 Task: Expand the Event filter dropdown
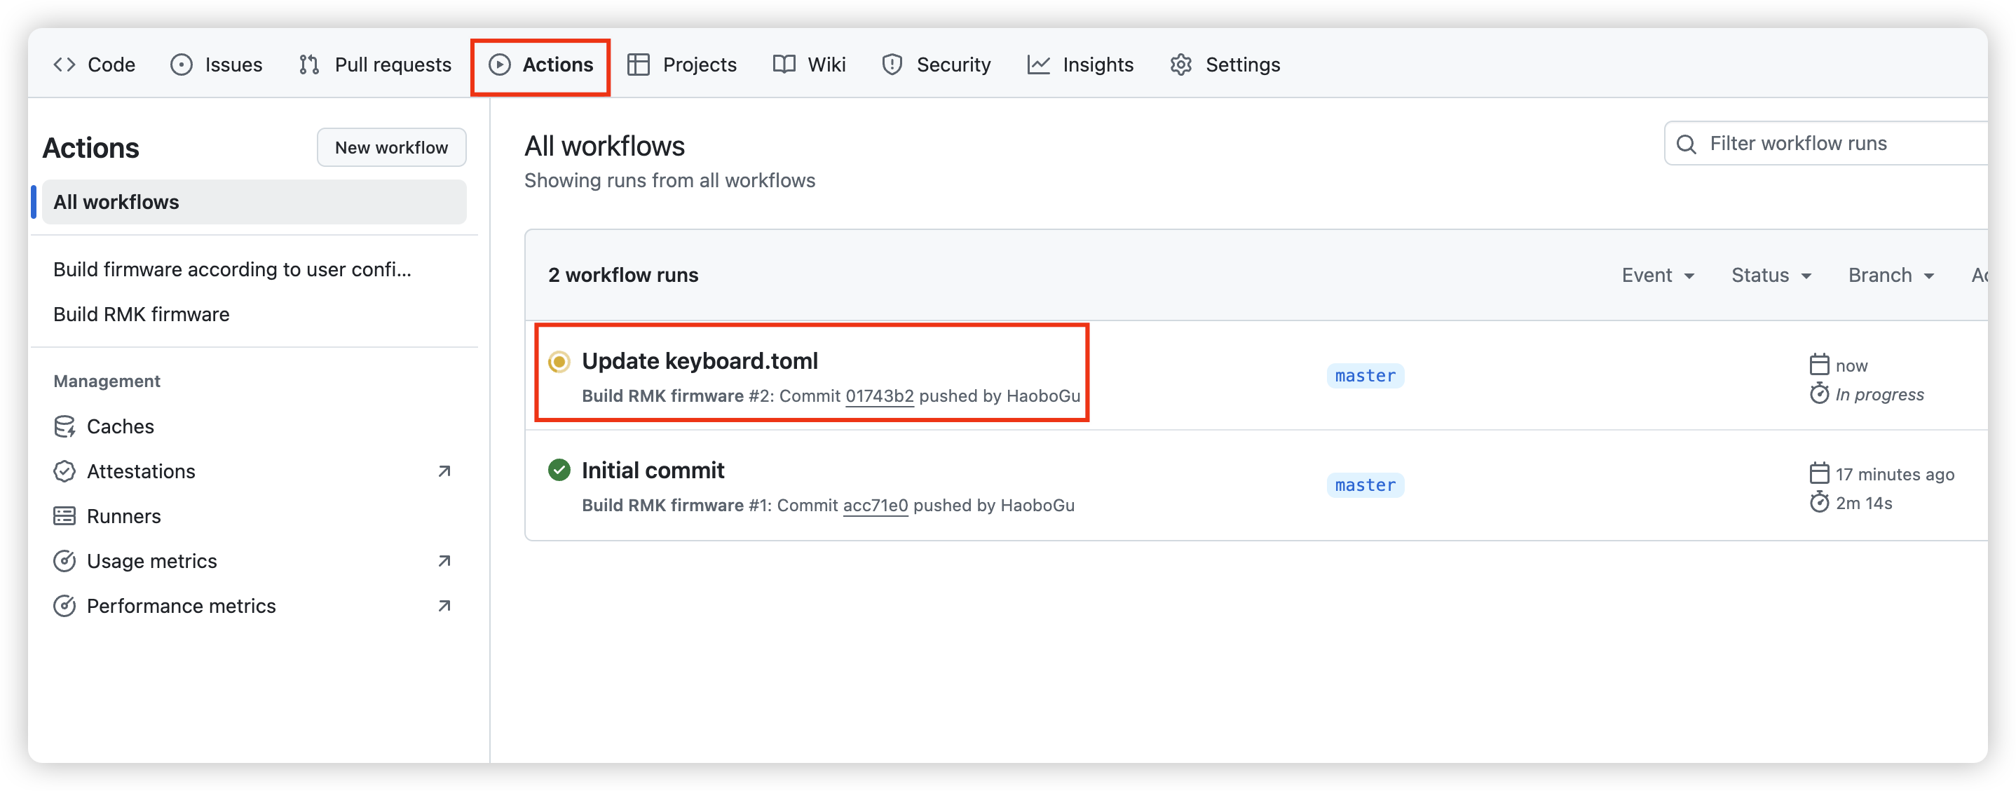click(1658, 276)
